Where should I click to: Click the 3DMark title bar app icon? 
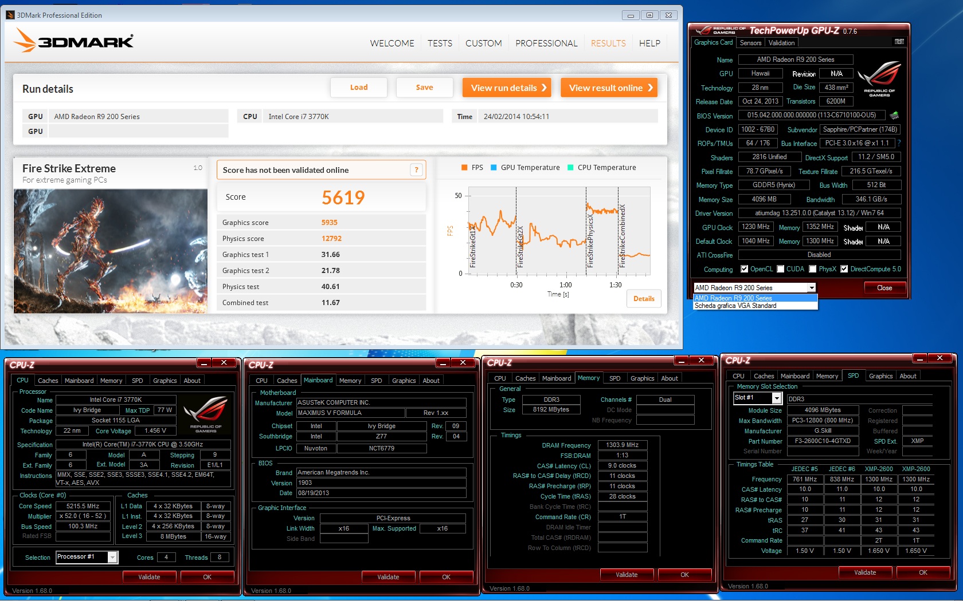point(10,15)
